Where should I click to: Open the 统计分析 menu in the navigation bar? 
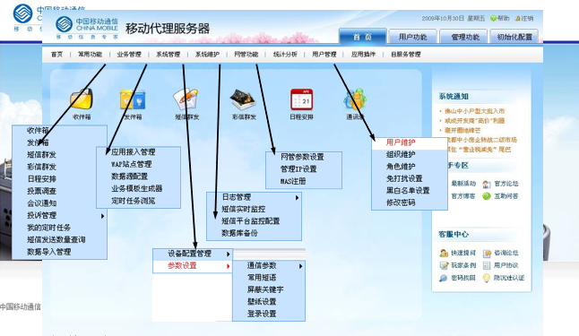[285, 55]
